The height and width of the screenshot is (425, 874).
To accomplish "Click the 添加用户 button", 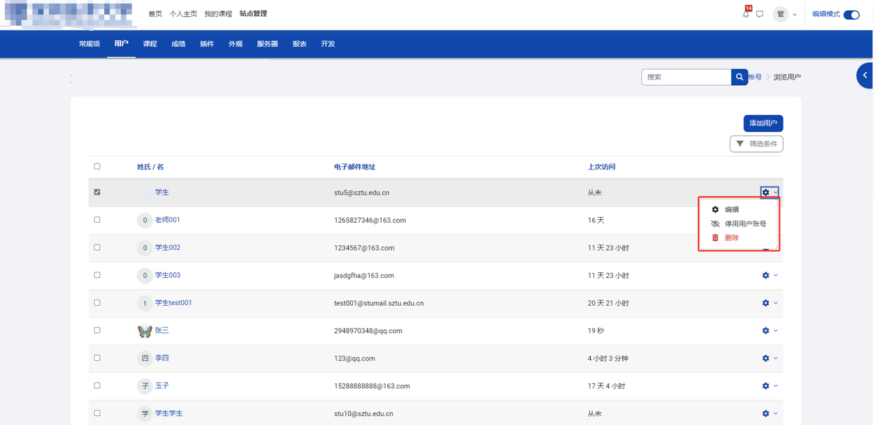I will click(762, 123).
